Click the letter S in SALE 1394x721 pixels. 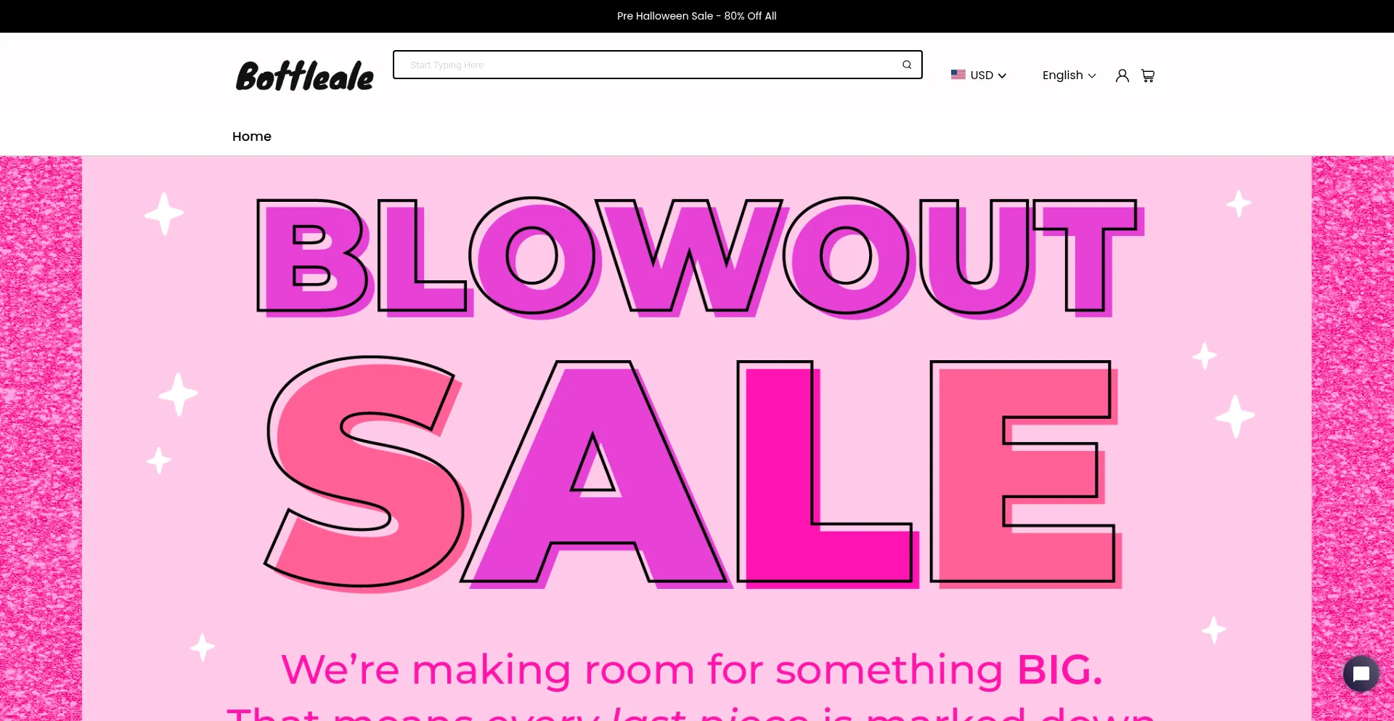(x=367, y=473)
